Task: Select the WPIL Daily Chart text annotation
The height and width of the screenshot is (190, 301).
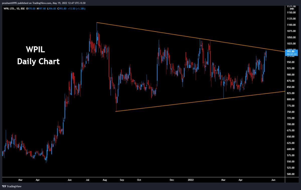Action: 38,55
